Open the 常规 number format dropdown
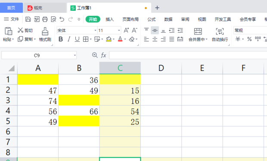 250,31
